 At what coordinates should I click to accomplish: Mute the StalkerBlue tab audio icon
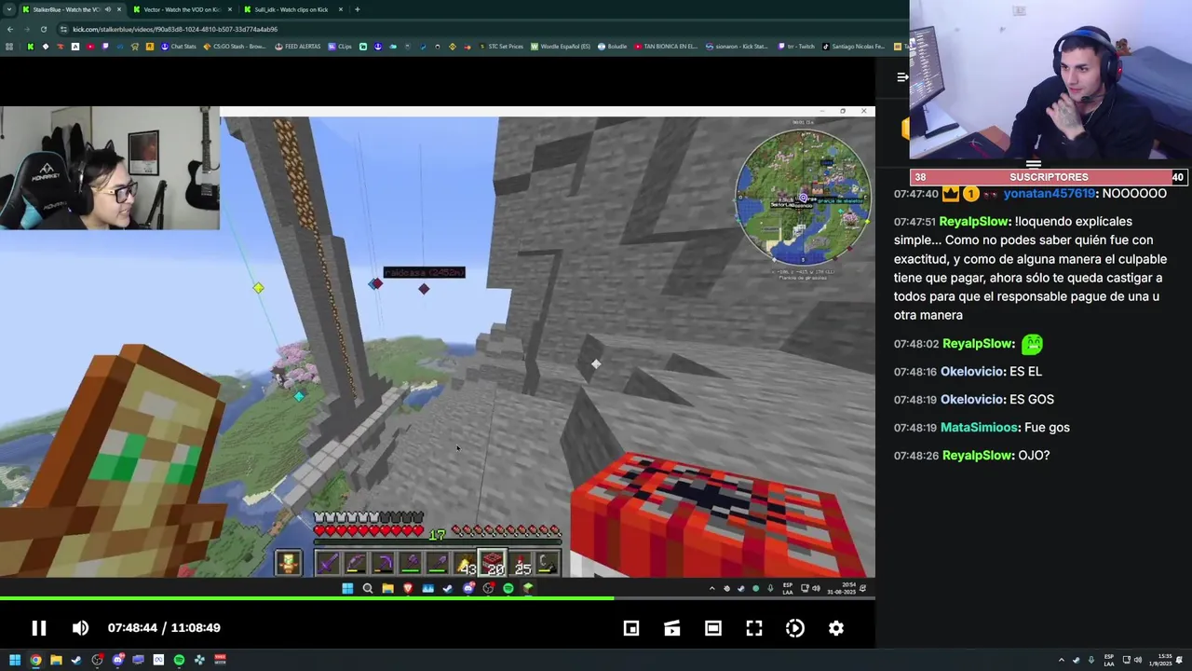click(108, 9)
